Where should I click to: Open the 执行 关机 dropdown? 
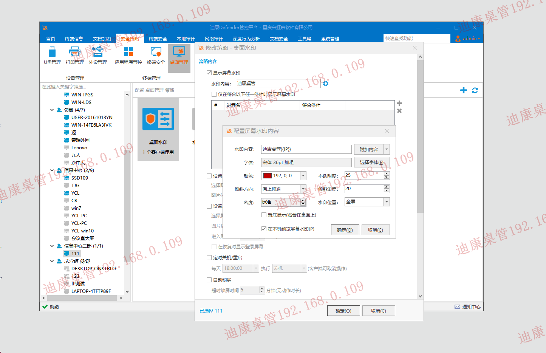(x=304, y=268)
